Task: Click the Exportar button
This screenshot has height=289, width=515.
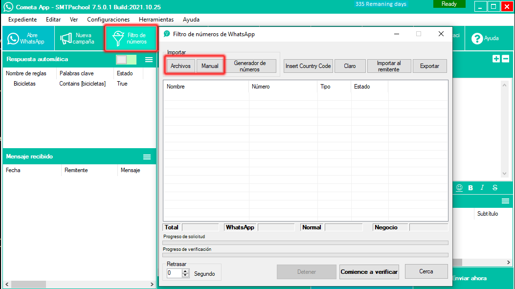Action: (429, 66)
